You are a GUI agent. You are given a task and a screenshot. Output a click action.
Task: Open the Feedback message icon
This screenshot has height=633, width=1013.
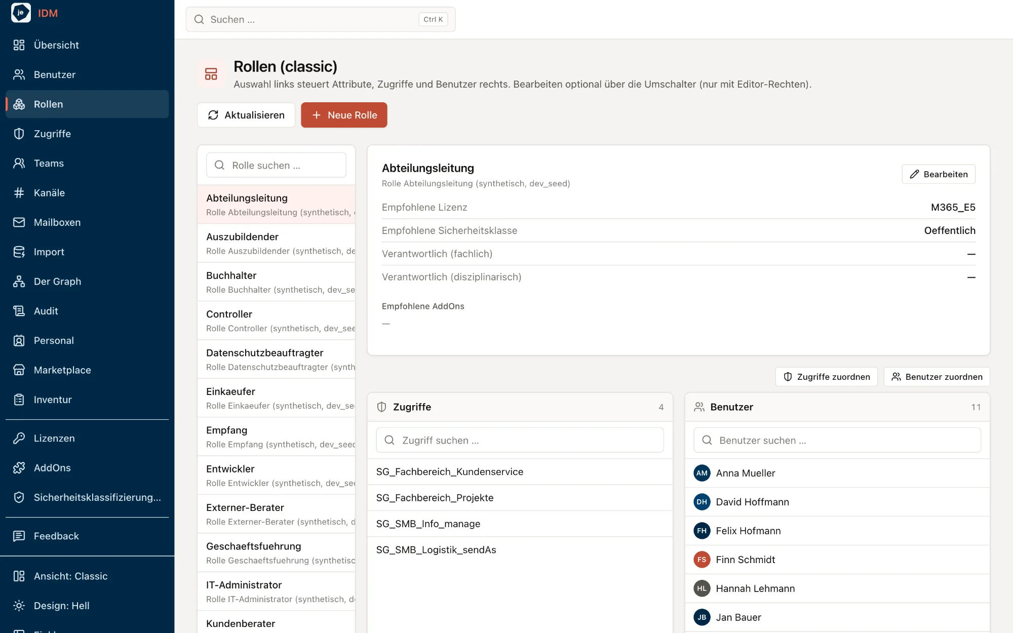(x=19, y=536)
